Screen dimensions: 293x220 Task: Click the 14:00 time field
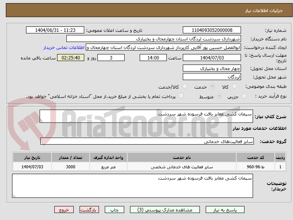pos(153,58)
